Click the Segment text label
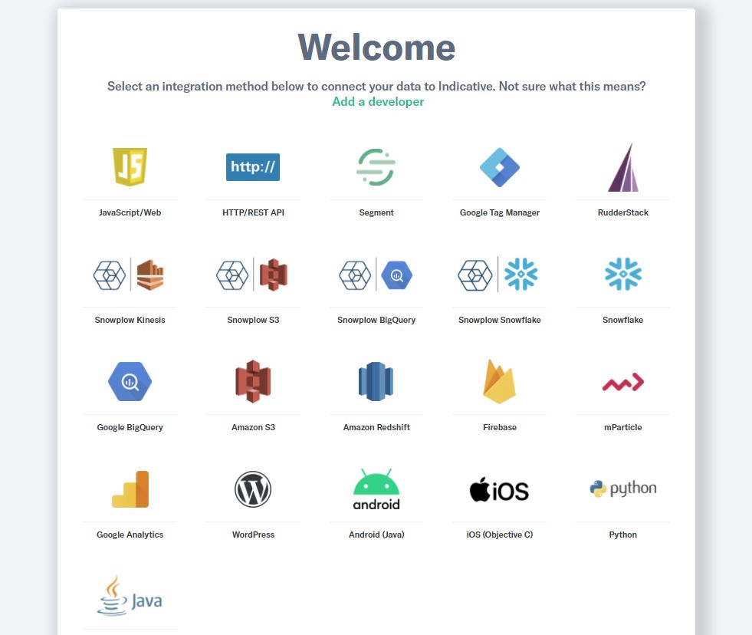 pos(376,212)
